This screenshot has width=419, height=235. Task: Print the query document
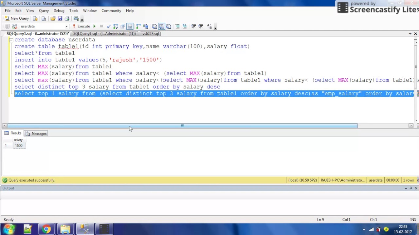click(67, 19)
